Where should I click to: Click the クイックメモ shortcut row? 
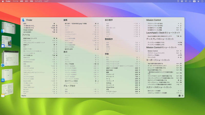click(x=165, y=57)
